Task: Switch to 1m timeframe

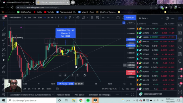Action: (x=25, y=18)
